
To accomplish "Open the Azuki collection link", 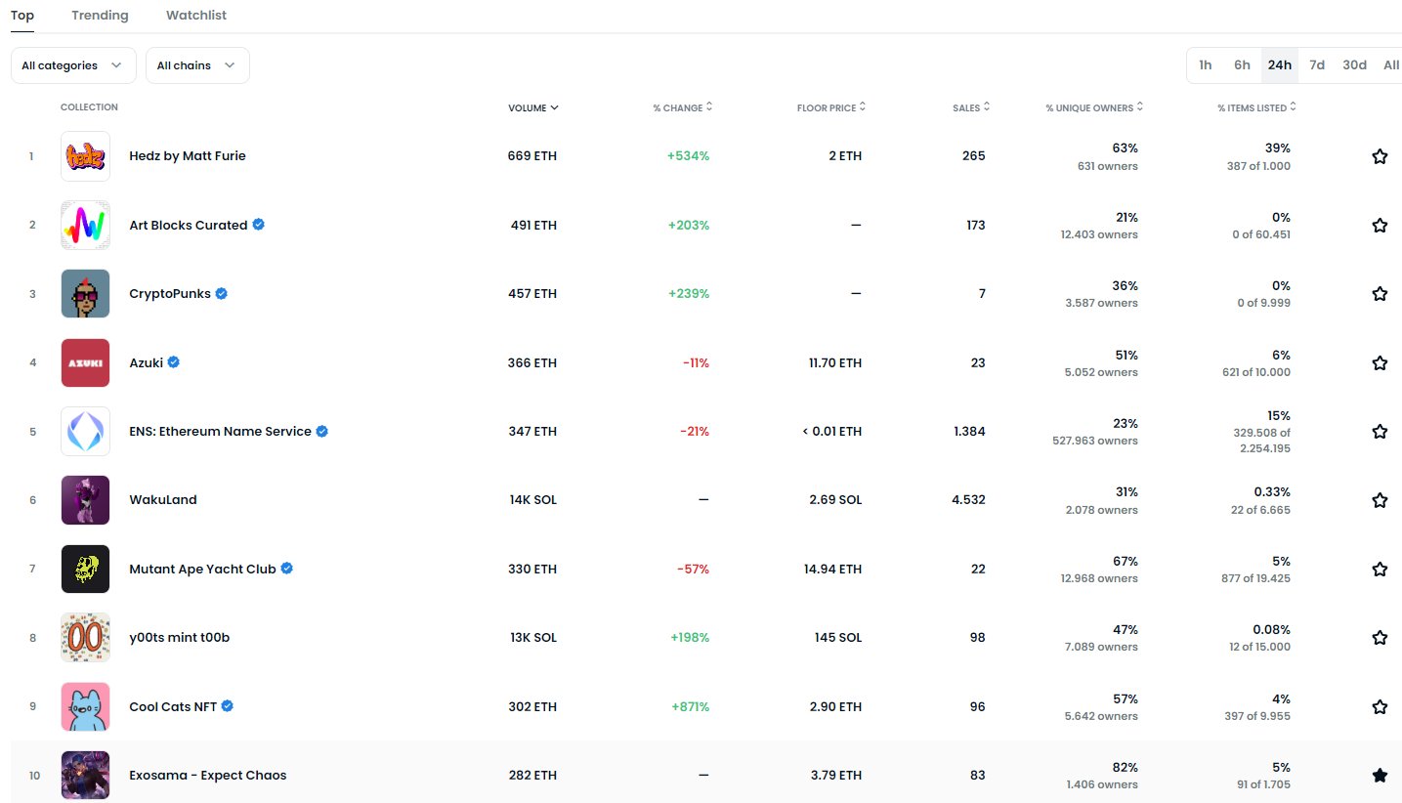I will [x=147, y=362].
